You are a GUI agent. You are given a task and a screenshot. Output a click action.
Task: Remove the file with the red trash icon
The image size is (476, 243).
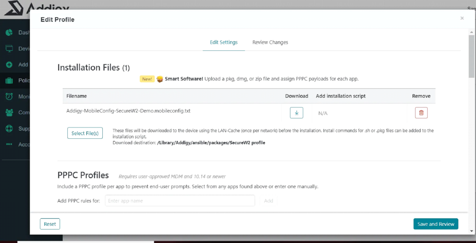421,113
